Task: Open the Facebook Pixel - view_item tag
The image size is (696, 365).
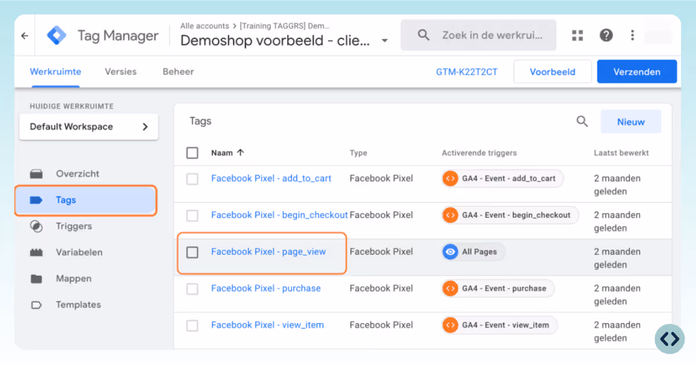Action: [267, 325]
